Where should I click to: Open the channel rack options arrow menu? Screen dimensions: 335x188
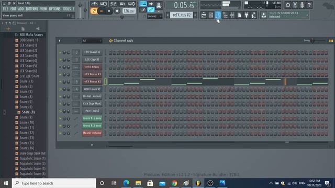pos(60,41)
